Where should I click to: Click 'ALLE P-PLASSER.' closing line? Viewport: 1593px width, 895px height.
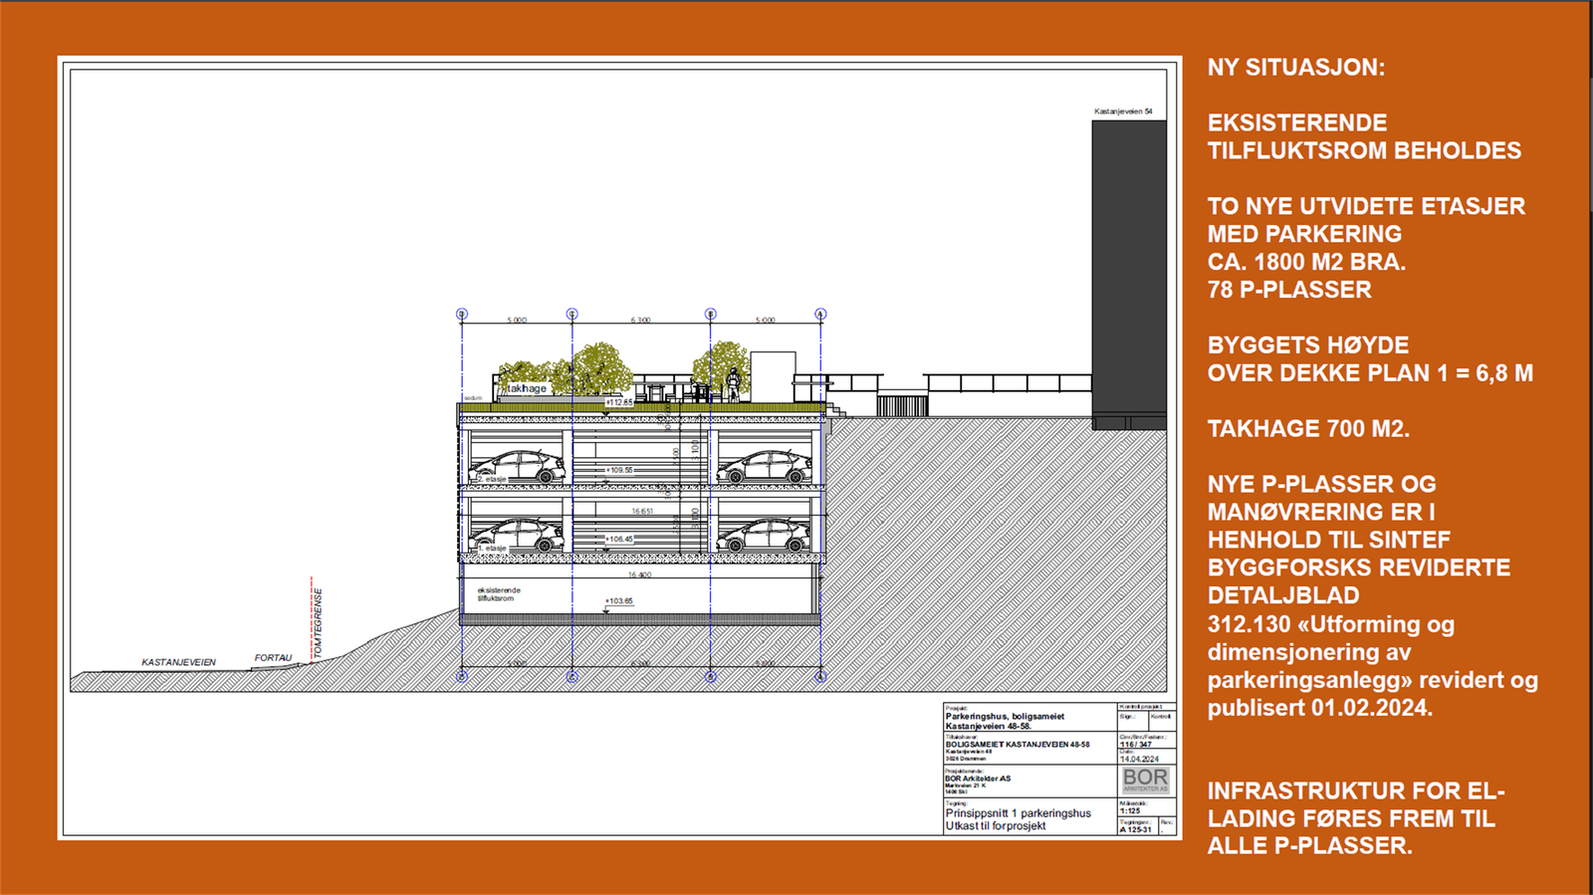point(1309,845)
